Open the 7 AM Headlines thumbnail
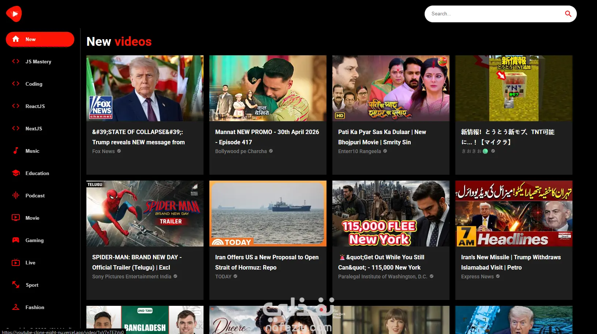 pyautogui.click(x=514, y=214)
